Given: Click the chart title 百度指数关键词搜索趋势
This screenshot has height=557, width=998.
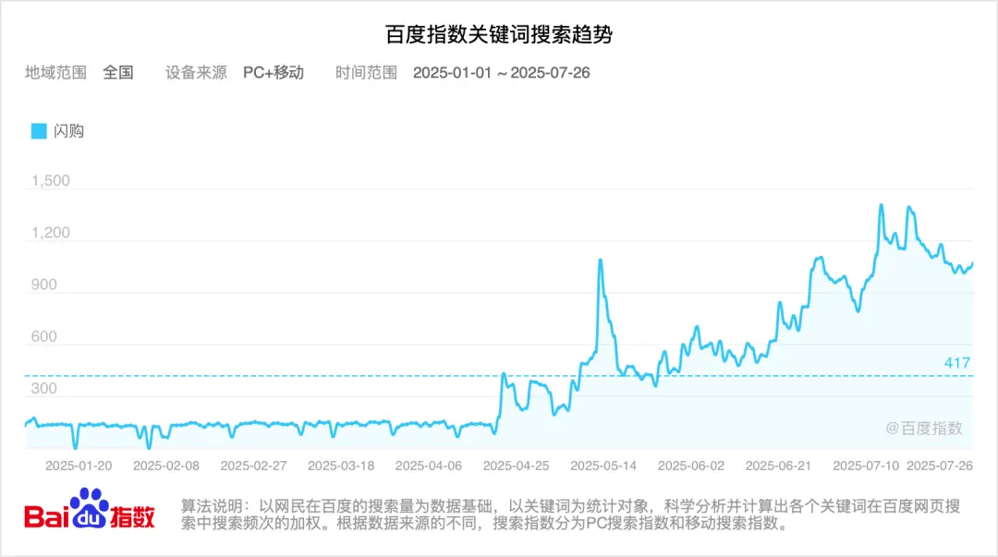Looking at the screenshot, I should pos(499,33).
